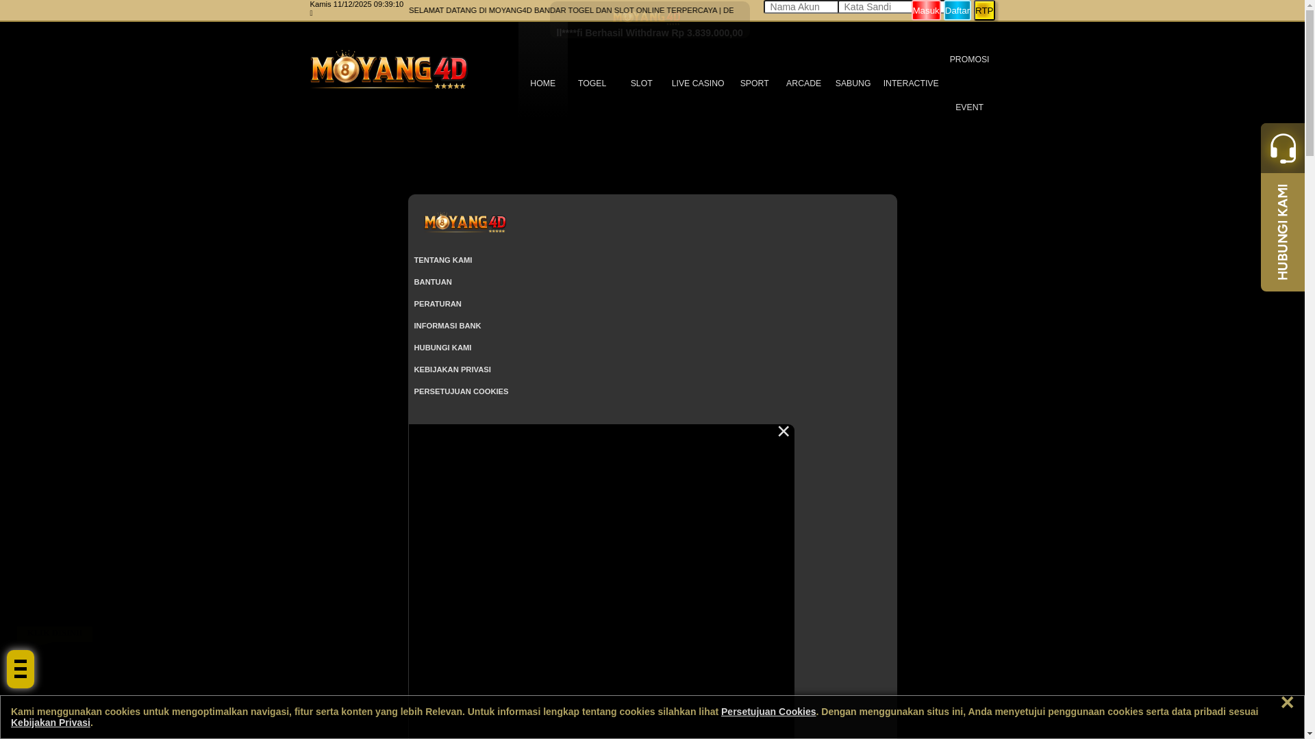Open the BANTUAN link
Viewport: 1315px width, 739px height.
[x=433, y=282]
